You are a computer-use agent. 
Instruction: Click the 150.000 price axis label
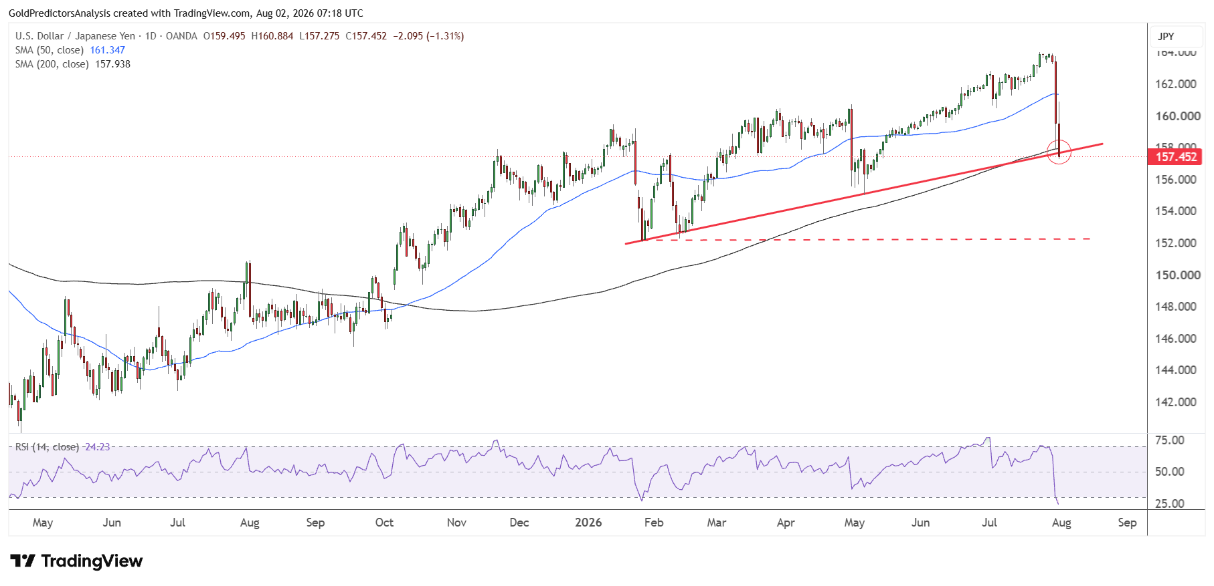click(1178, 275)
